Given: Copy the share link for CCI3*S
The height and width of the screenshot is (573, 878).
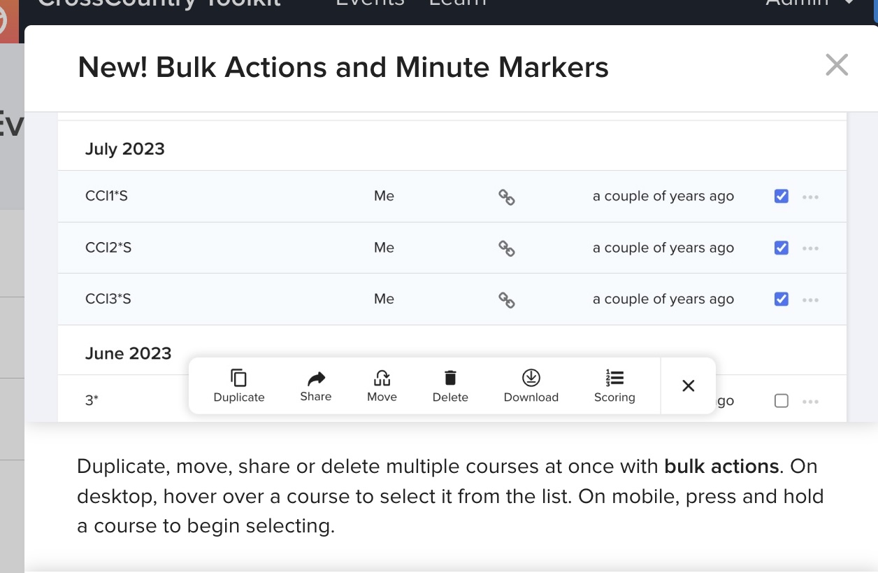Looking at the screenshot, I should click(506, 299).
